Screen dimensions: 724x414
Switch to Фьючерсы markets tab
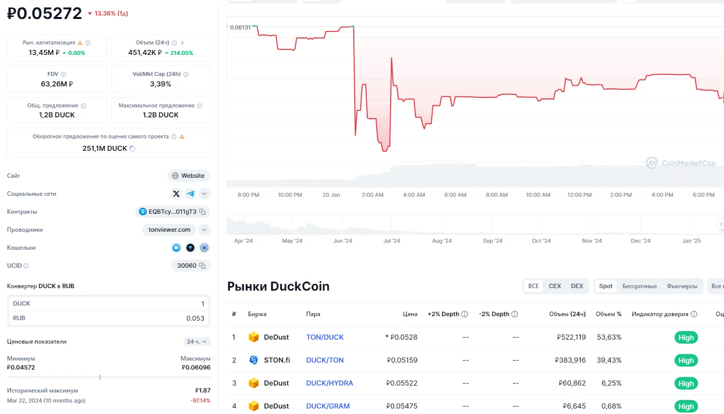[682, 286]
